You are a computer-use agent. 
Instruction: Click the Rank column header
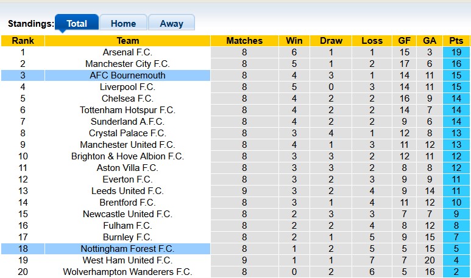23,41
